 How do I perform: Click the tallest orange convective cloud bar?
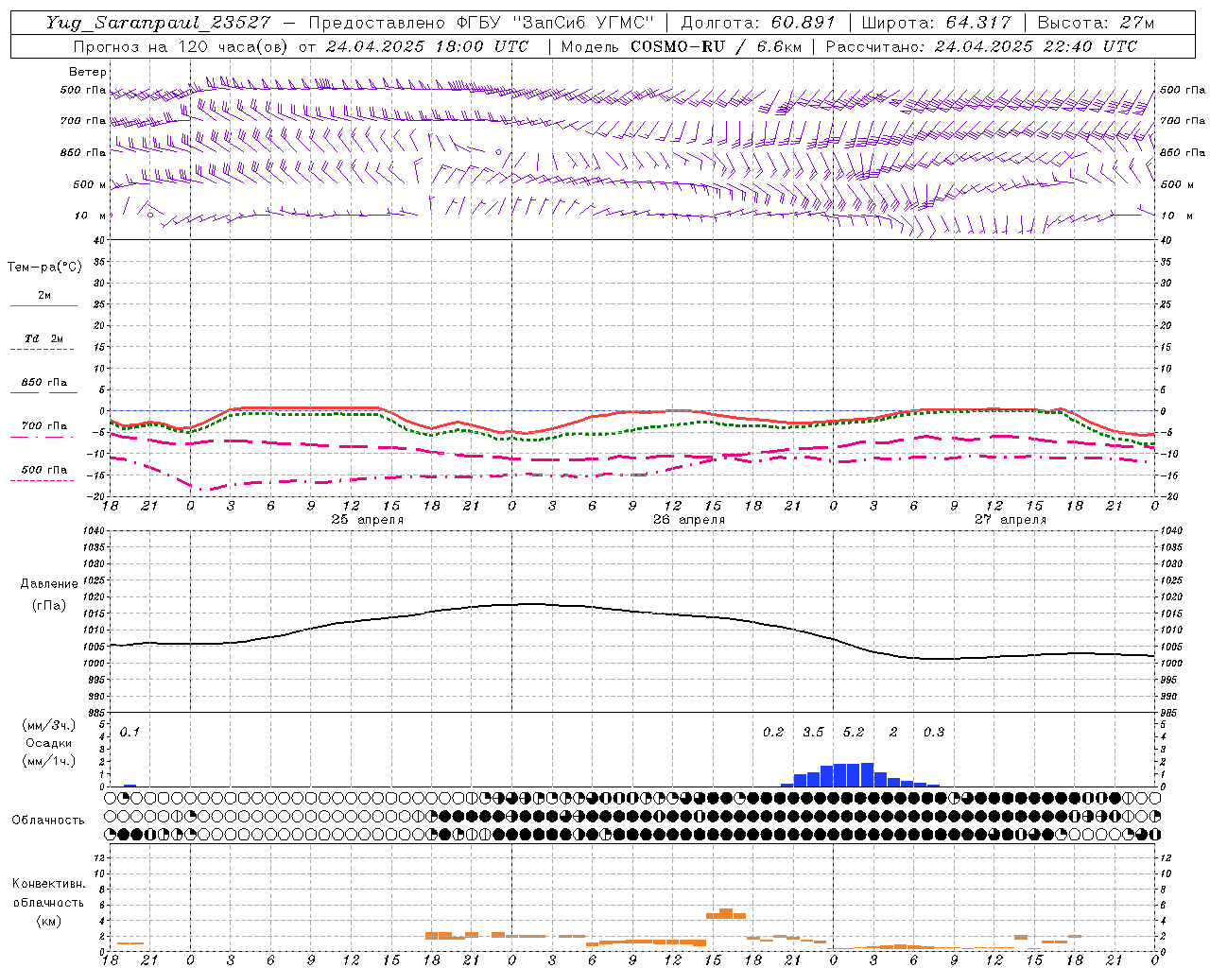[726, 913]
